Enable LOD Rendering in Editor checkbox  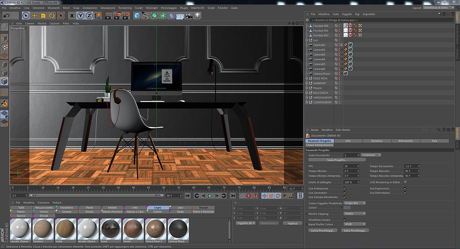(x=405, y=182)
